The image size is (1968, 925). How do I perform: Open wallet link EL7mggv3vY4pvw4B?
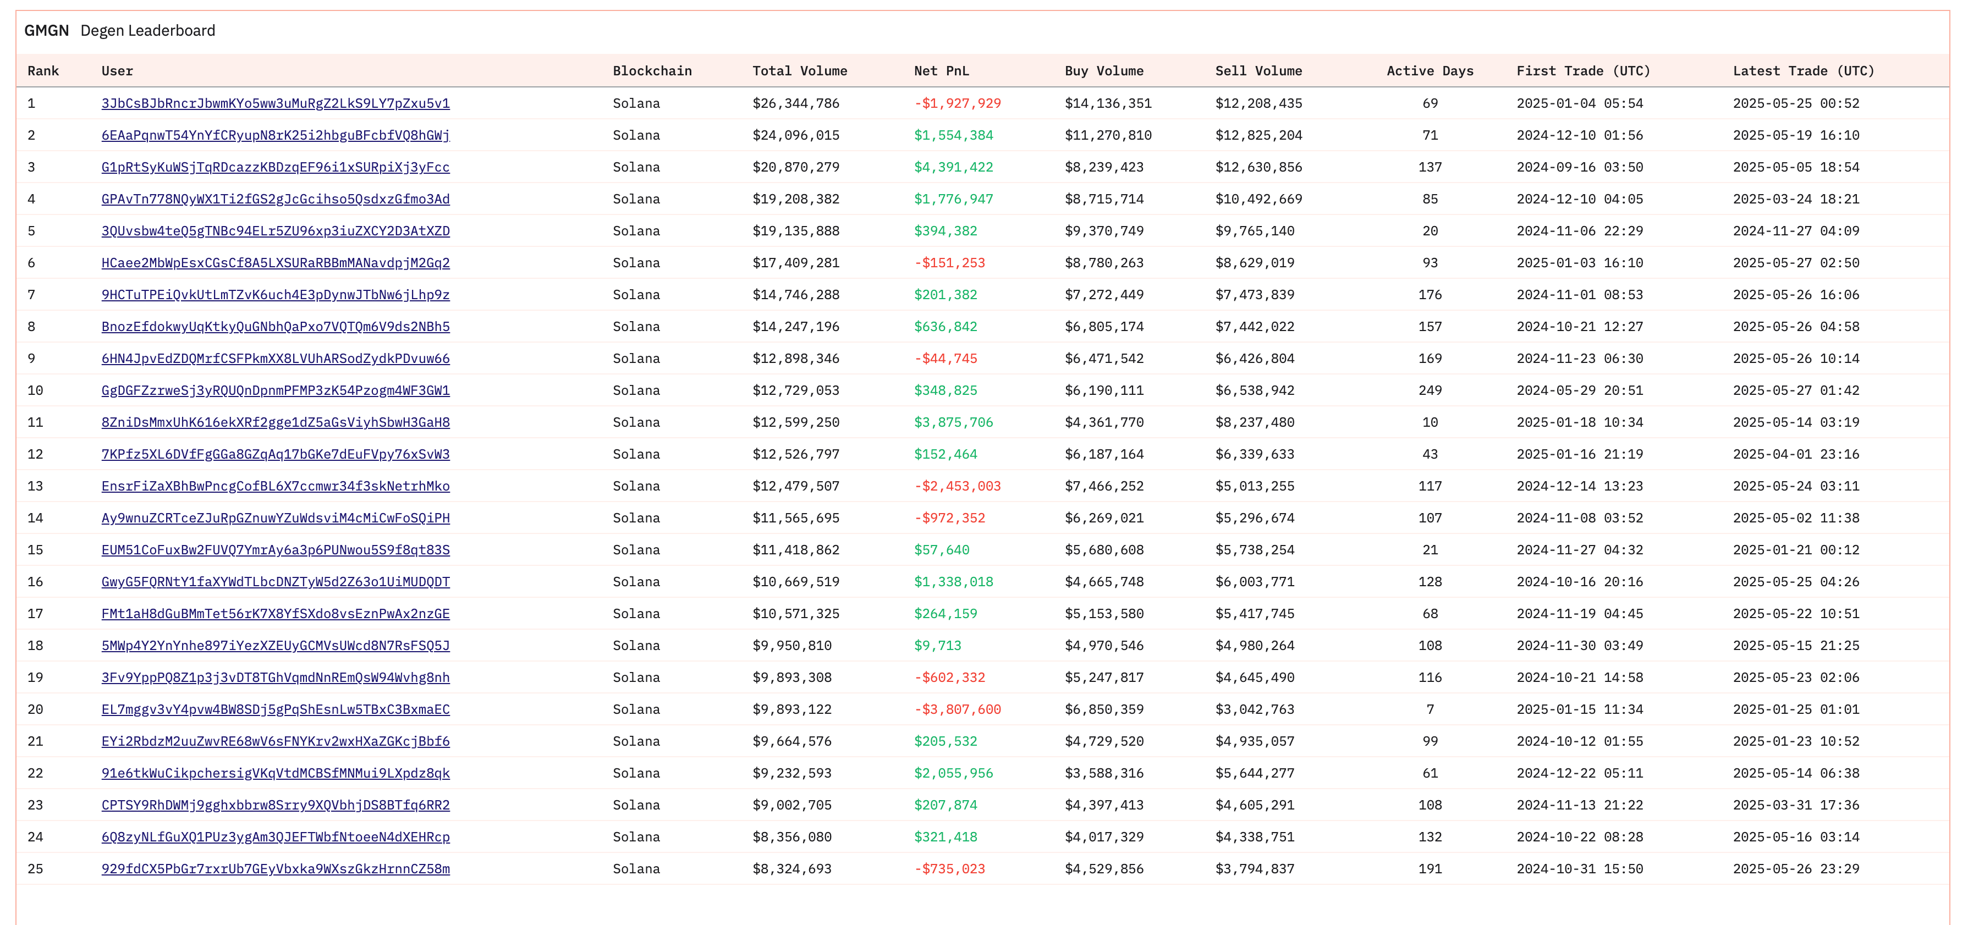pos(275,709)
